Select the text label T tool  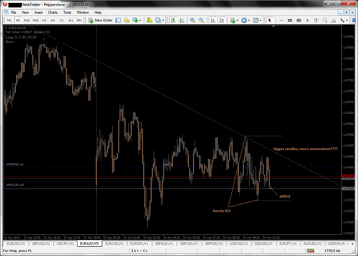[x=316, y=20]
